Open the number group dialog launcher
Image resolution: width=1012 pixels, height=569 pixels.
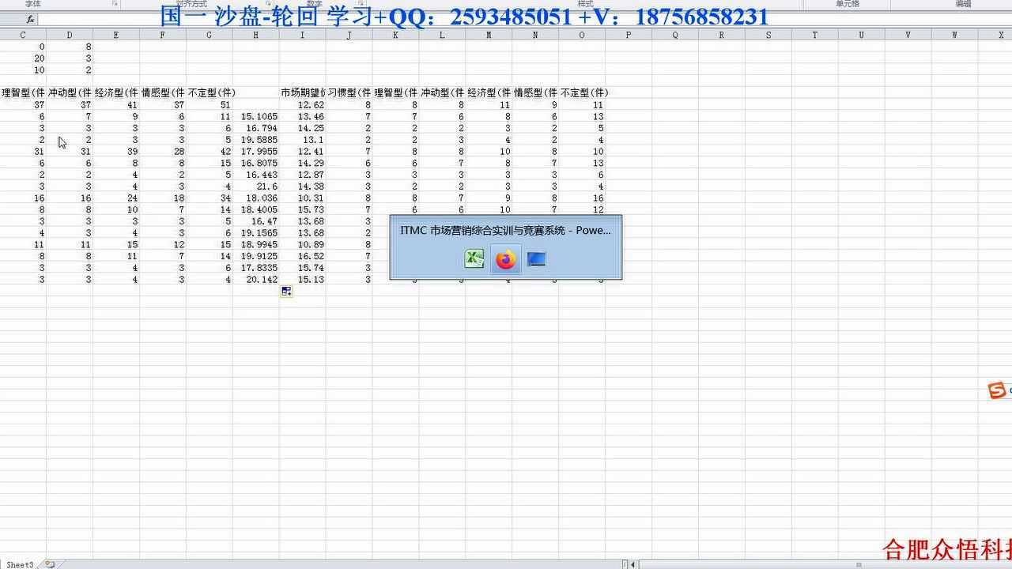tap(361, 4)
